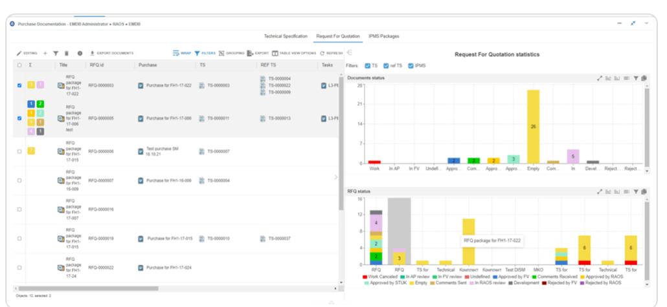Switch to the Technical Specification tab

tap(285, 36)
